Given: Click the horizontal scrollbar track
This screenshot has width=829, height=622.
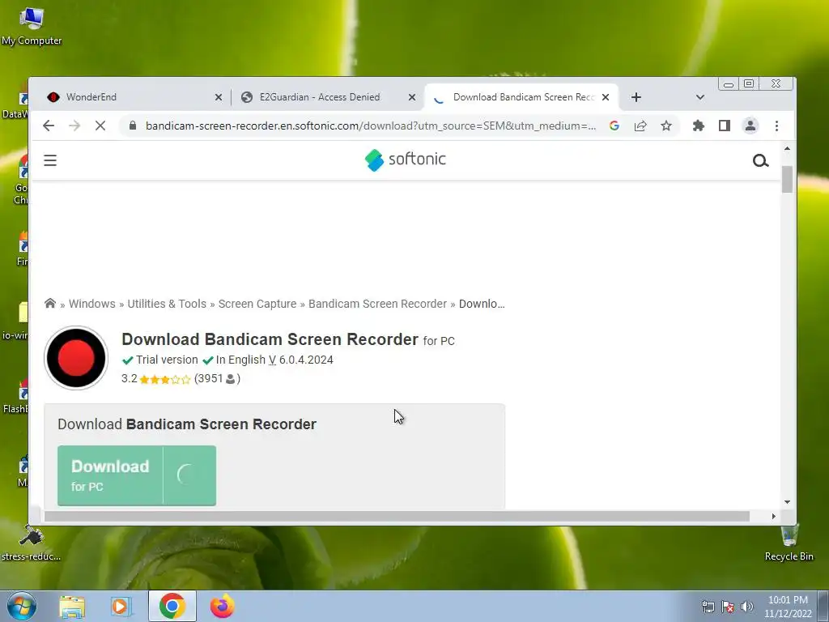Looking at the screenshot, I should (397, 516).
